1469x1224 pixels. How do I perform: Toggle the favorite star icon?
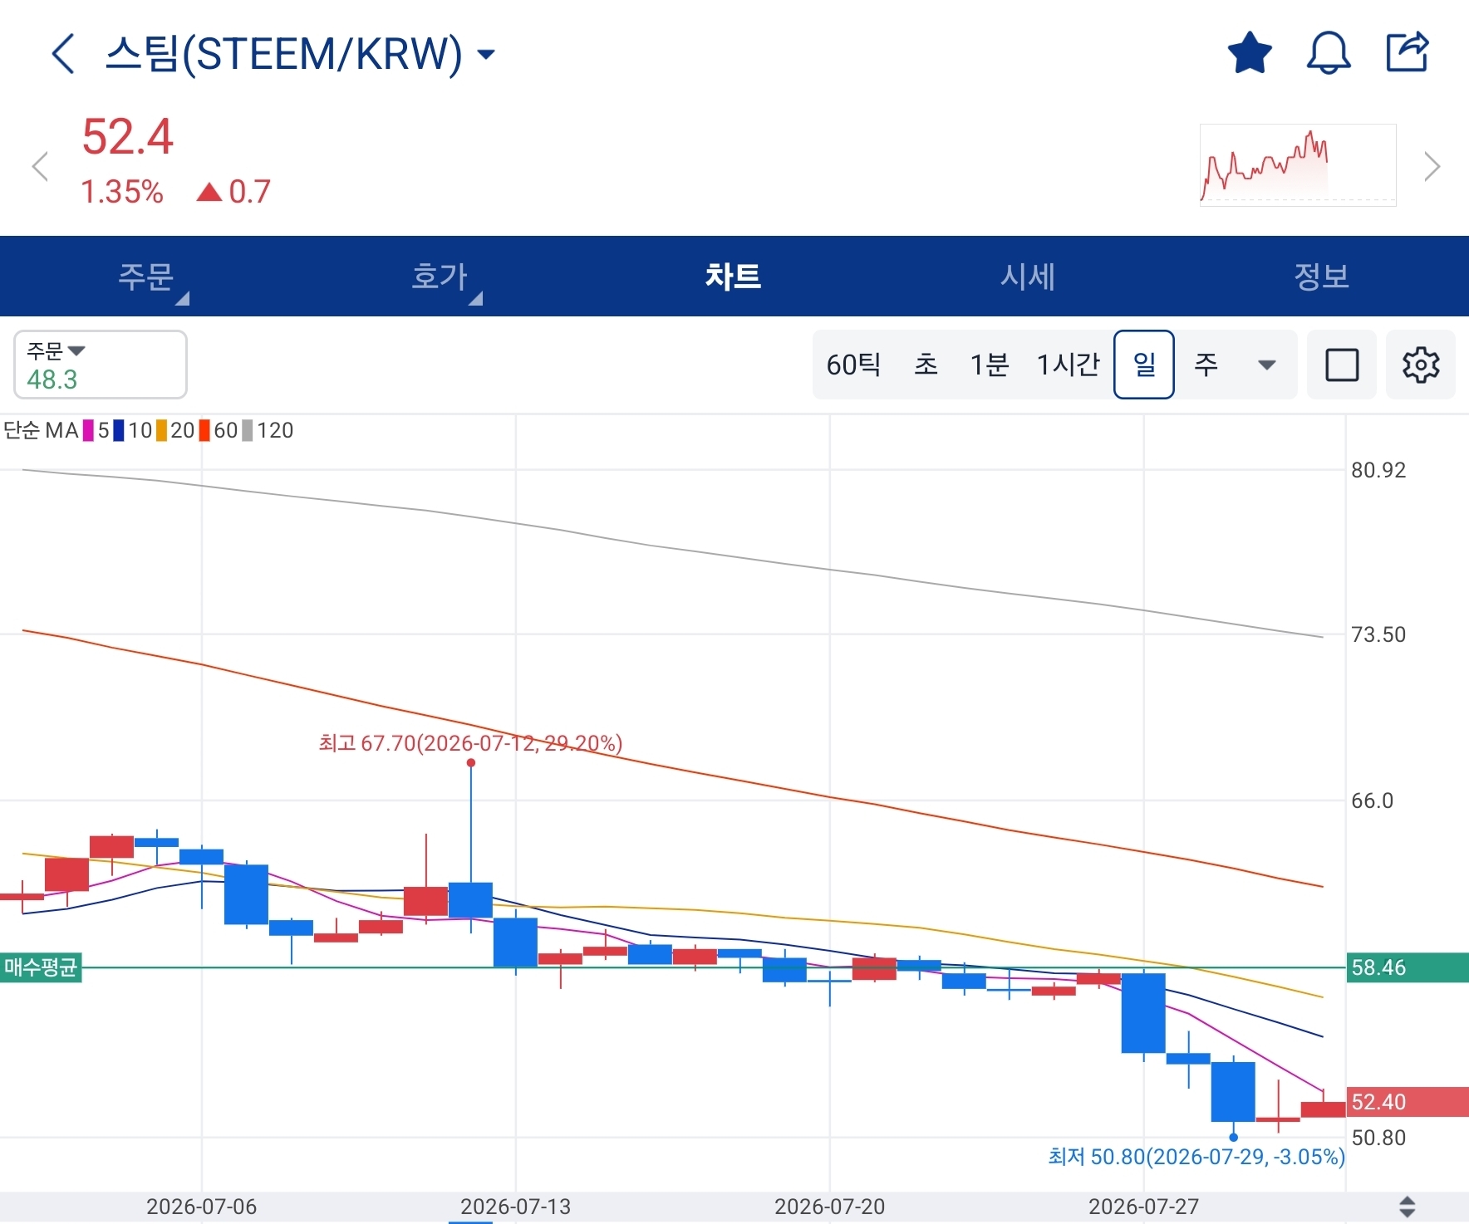click(1250, 53)
